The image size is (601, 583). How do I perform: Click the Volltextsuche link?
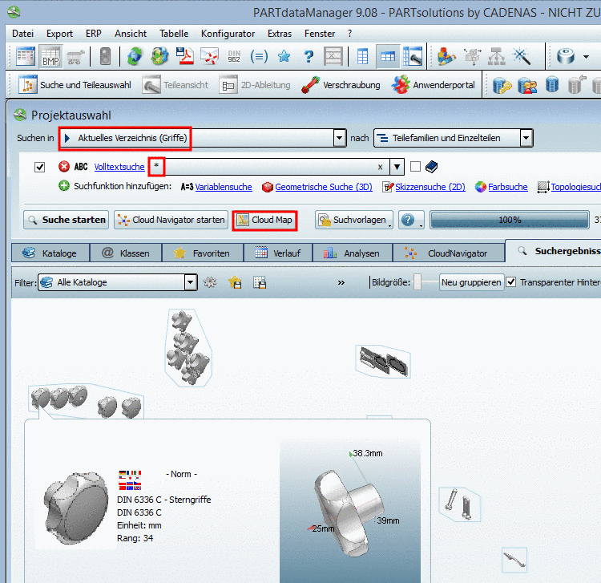point(119,167)
